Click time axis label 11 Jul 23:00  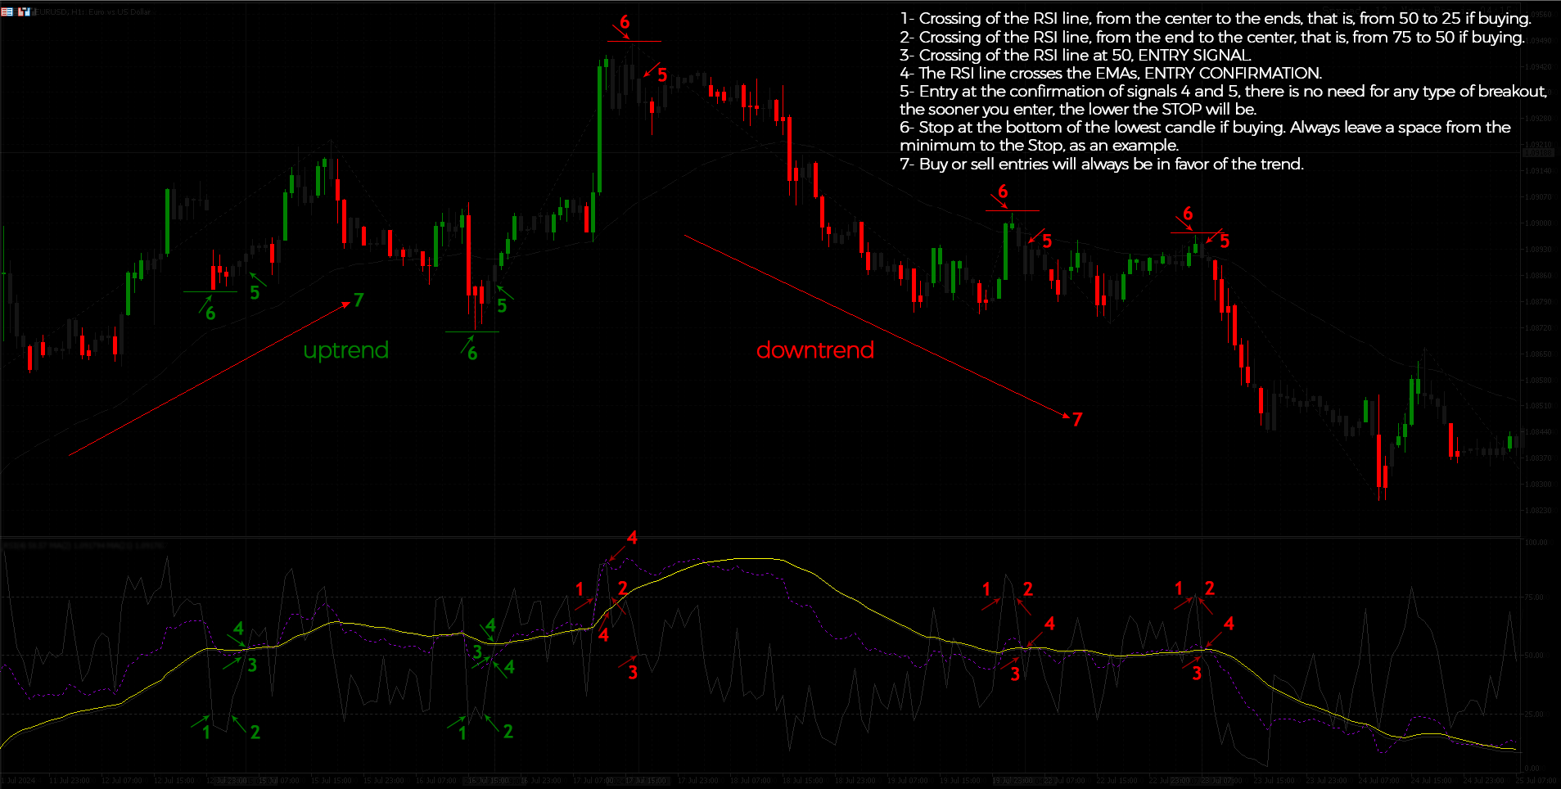(x=69, y=781)
